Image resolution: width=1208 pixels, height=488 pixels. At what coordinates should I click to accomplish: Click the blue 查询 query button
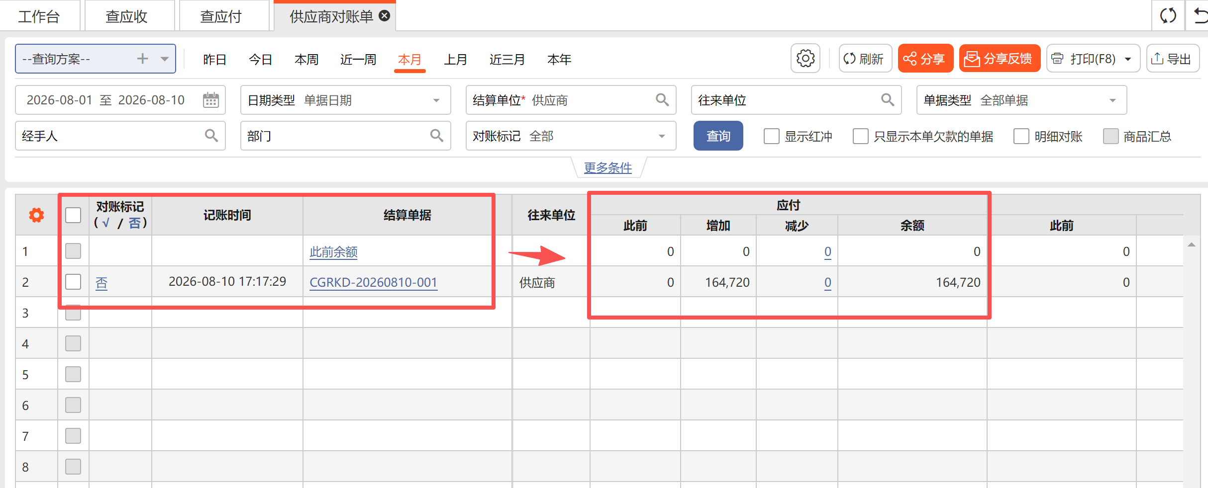pos(718,136)
